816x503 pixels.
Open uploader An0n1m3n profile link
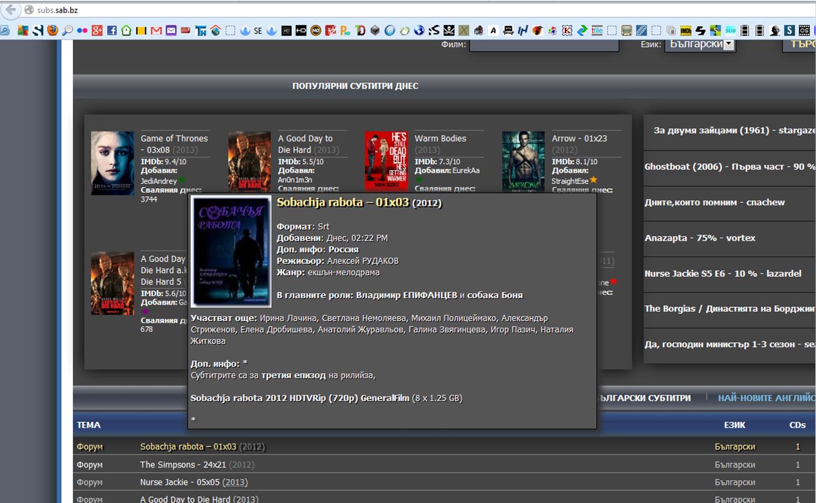[x=295, y=180]
